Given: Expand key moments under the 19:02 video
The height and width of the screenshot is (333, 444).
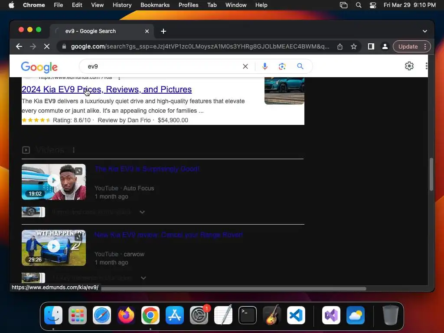Looking at the screenshot, I should click(142, 212).
